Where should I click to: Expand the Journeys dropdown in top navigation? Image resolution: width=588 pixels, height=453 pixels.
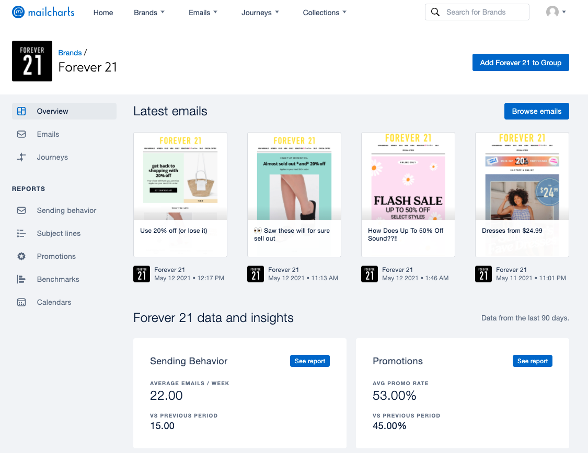[260, 13]
